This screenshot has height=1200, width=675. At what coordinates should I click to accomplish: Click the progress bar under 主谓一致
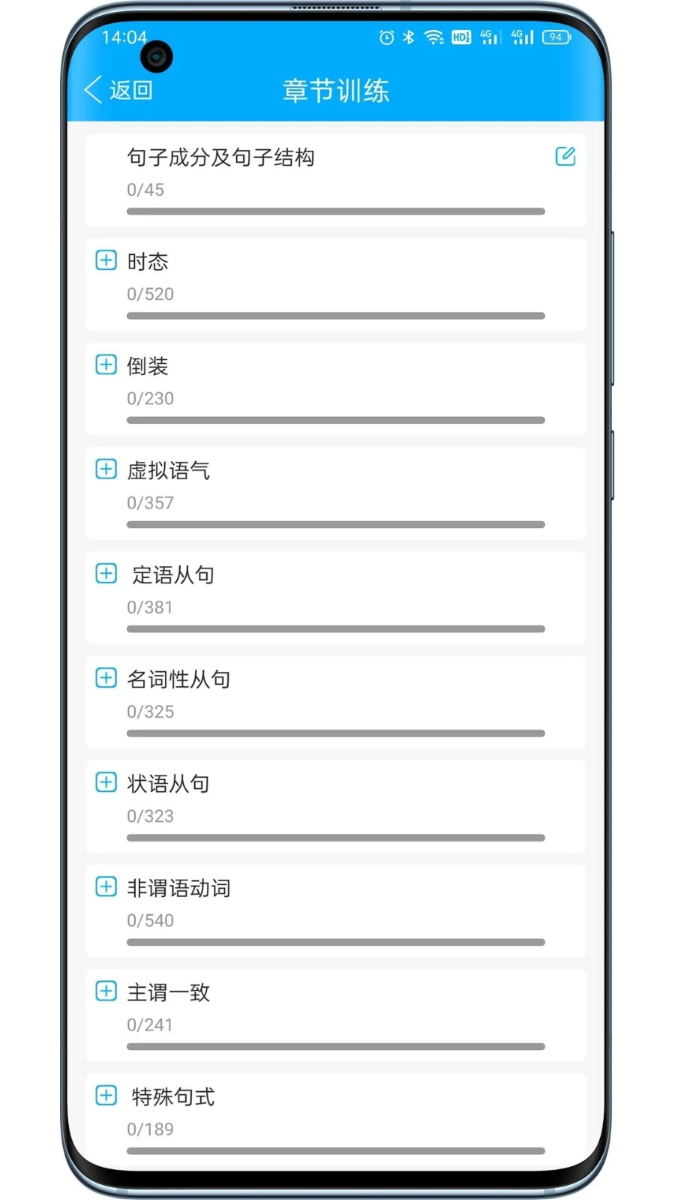(x=335, y=1045)
